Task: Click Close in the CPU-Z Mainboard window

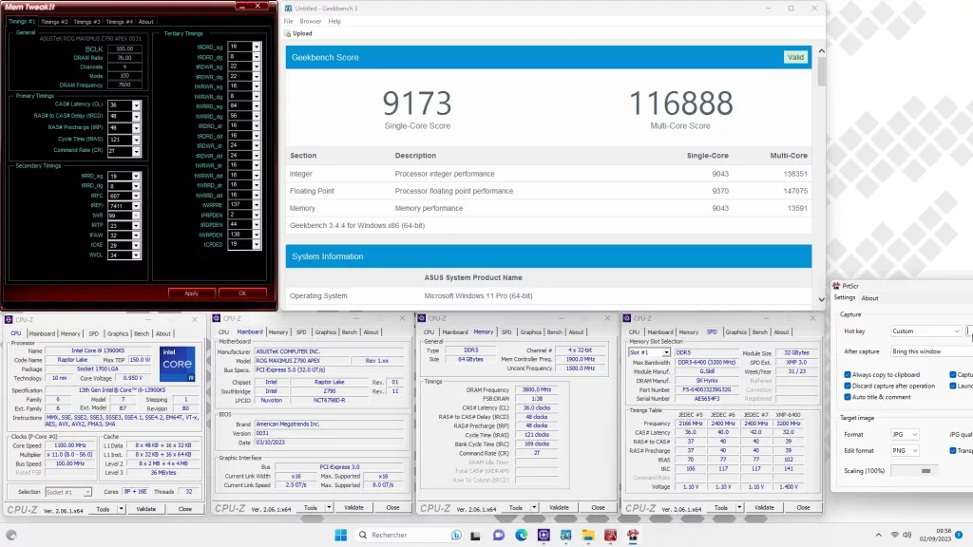Action: click(x=392, y=508)
